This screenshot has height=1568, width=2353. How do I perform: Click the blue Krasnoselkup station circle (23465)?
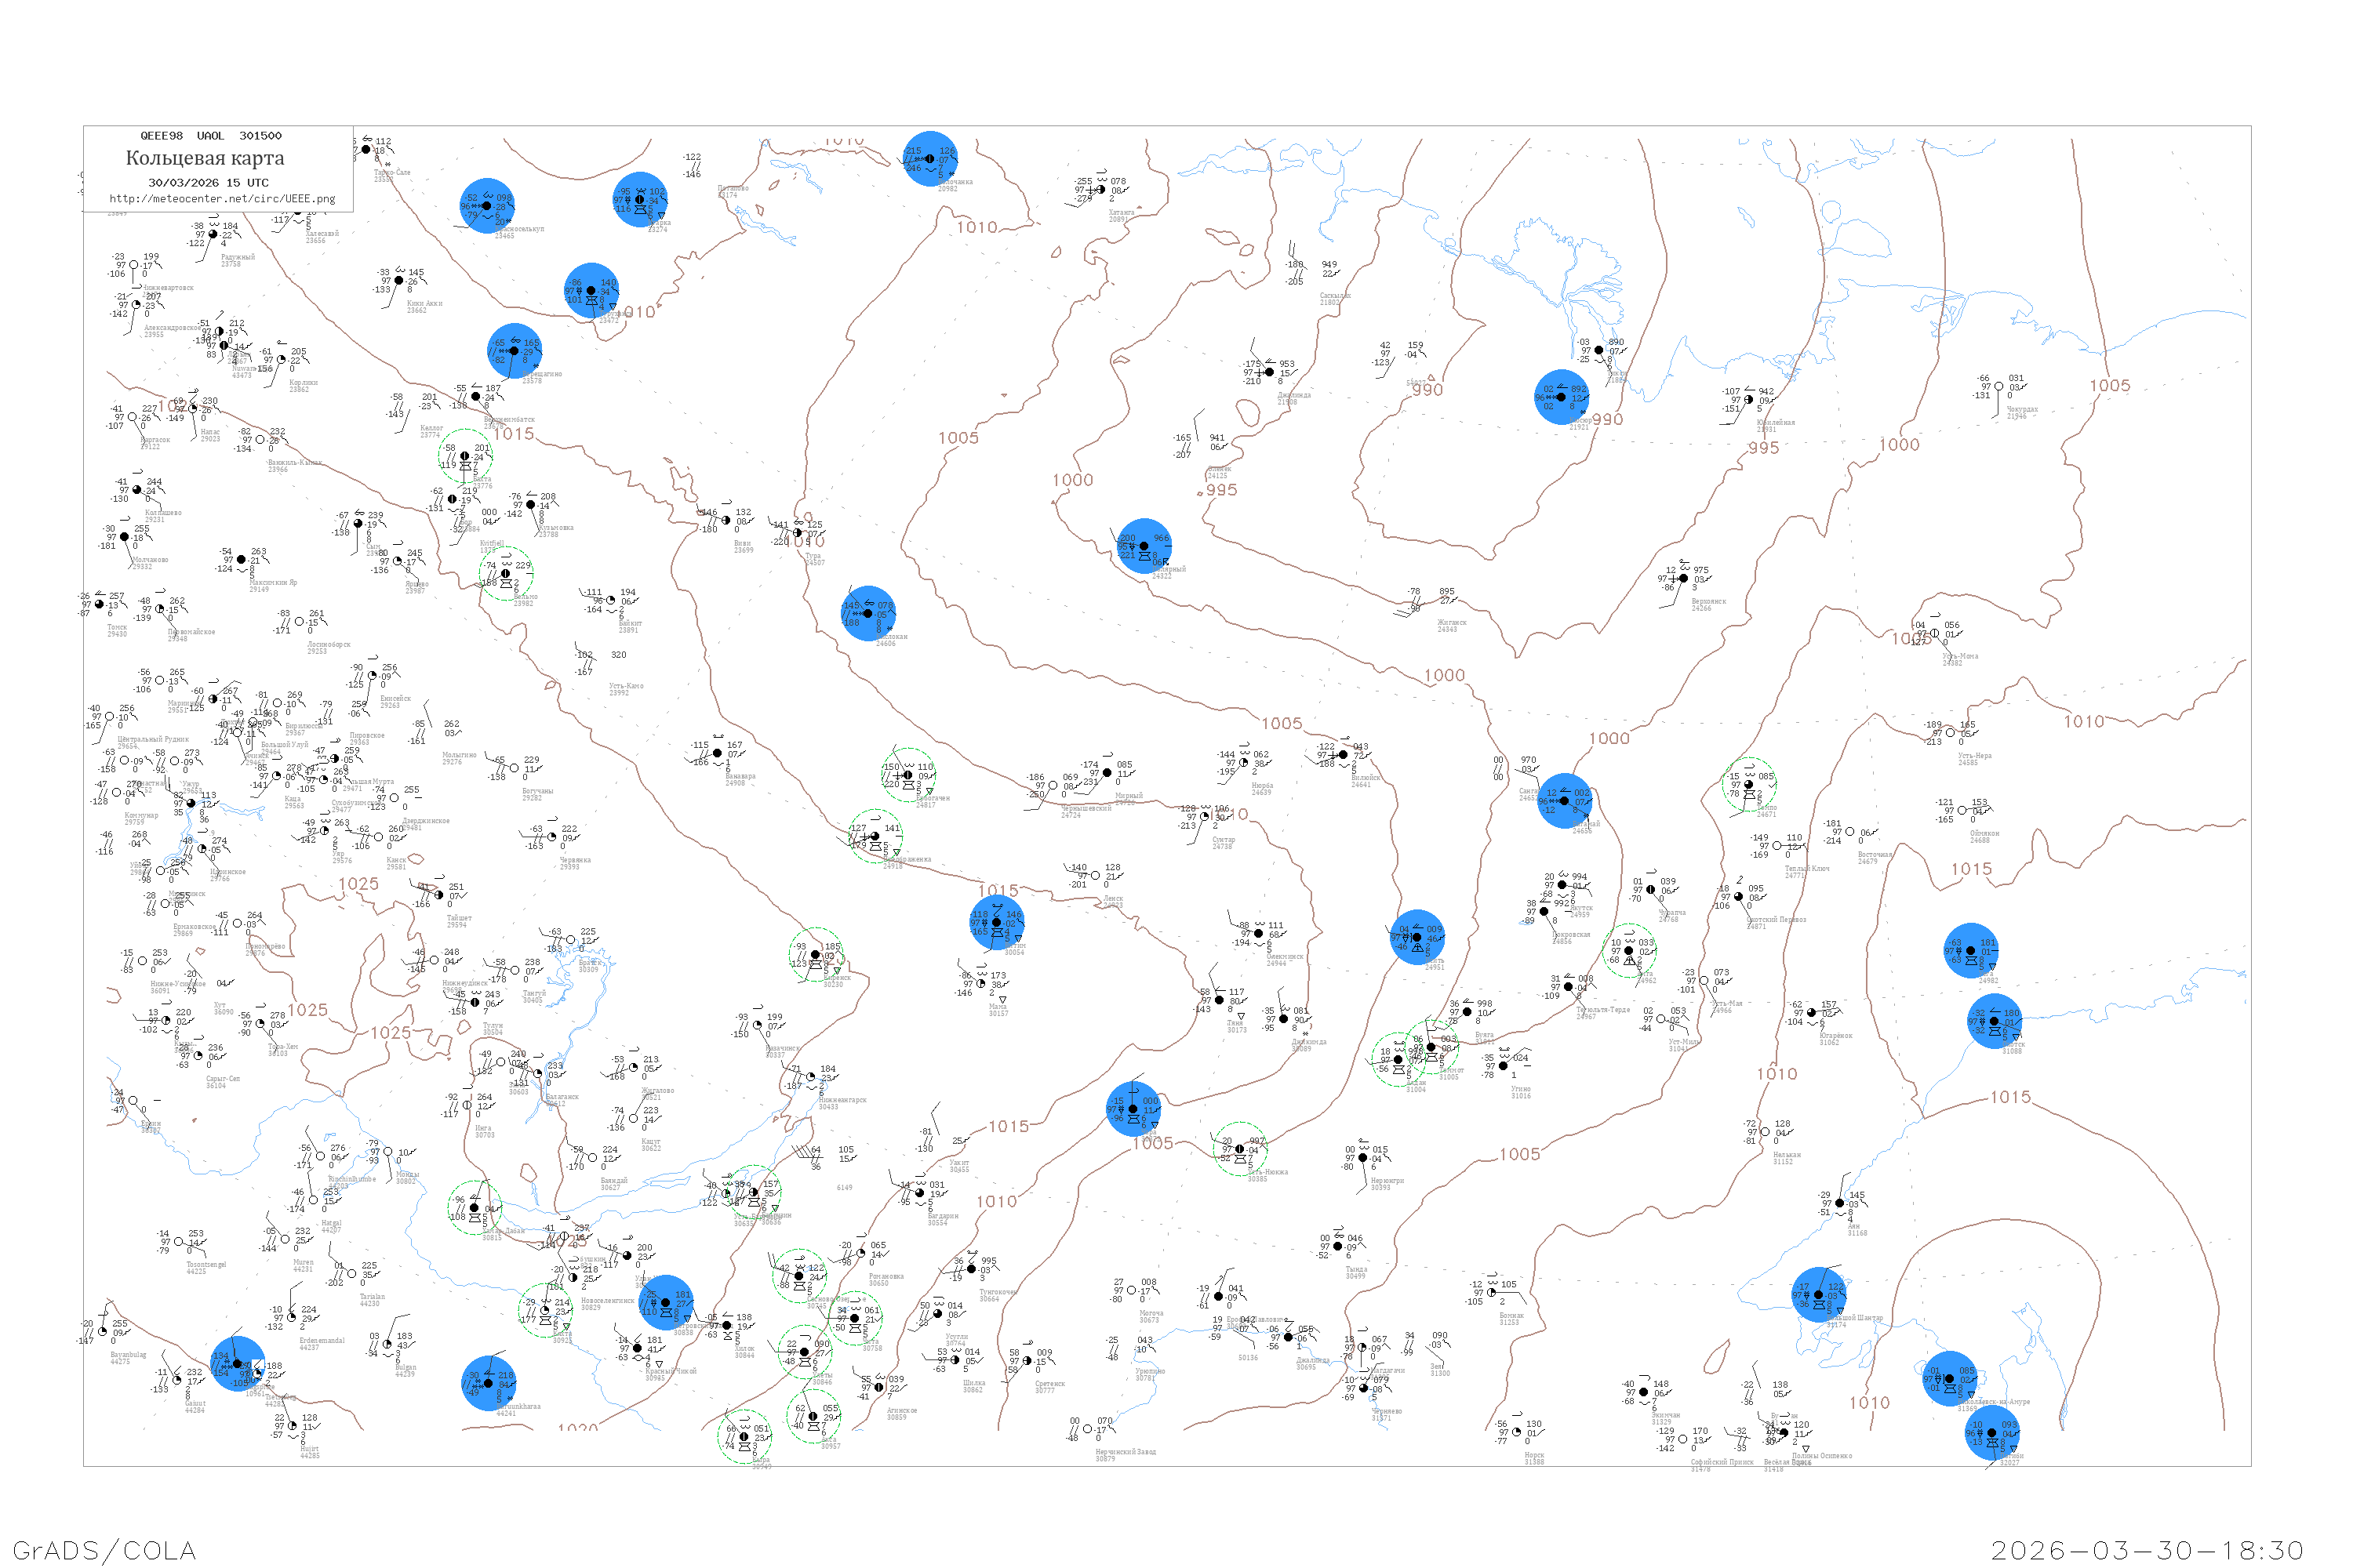486,206
